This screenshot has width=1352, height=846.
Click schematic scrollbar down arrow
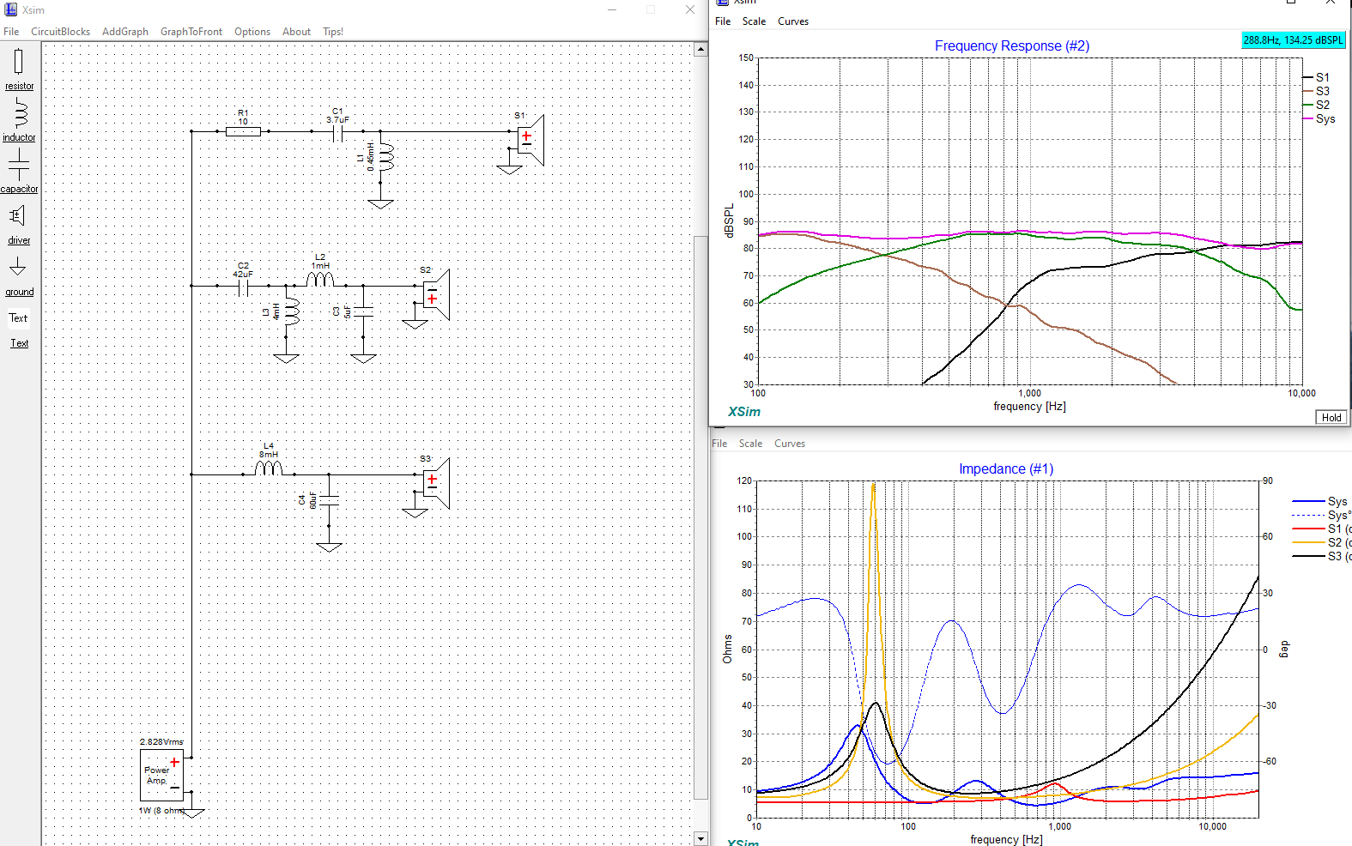click(x=700, y=838)
